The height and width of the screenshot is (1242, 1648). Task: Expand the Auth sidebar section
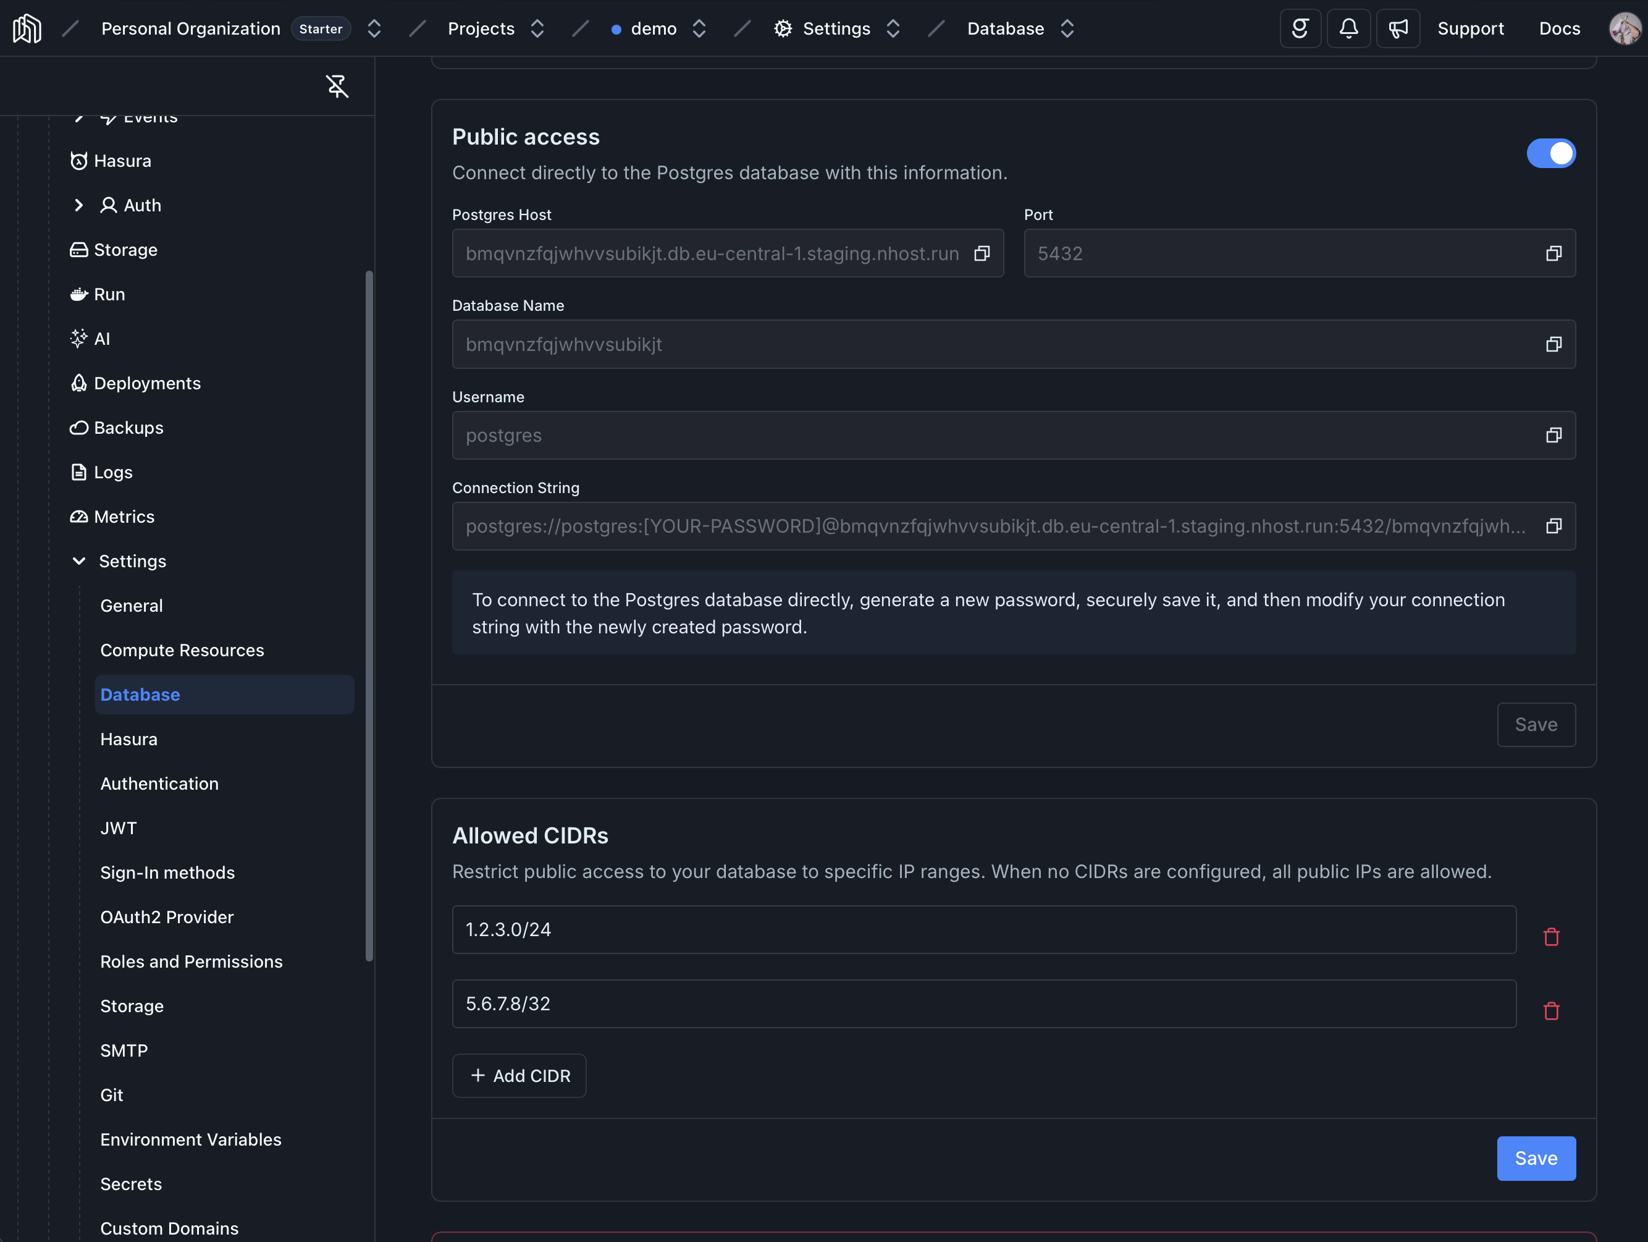(x=79, y=205)
